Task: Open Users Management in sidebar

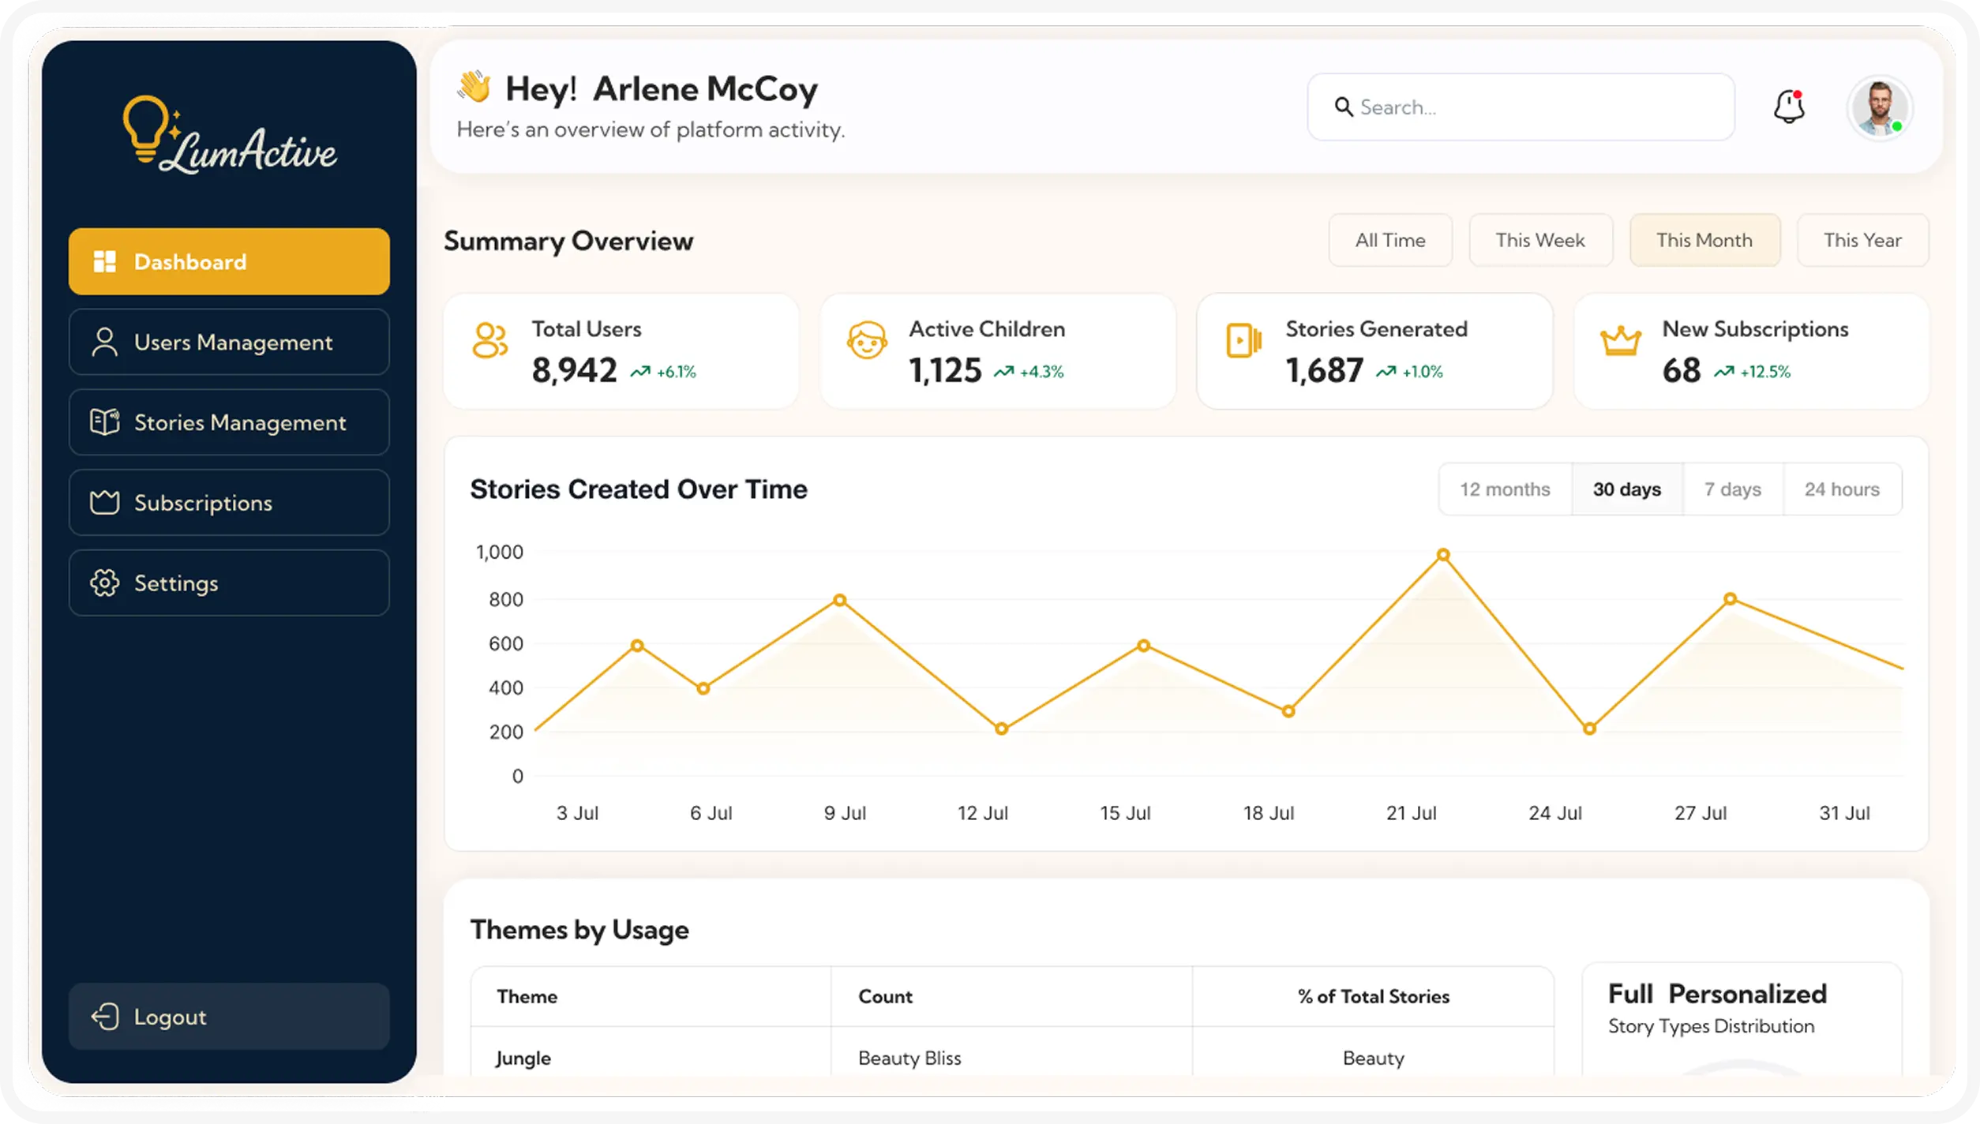Action: click(x=229, y=342)
